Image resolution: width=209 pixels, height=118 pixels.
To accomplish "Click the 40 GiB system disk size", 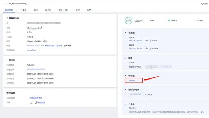I will click(154, 40).
